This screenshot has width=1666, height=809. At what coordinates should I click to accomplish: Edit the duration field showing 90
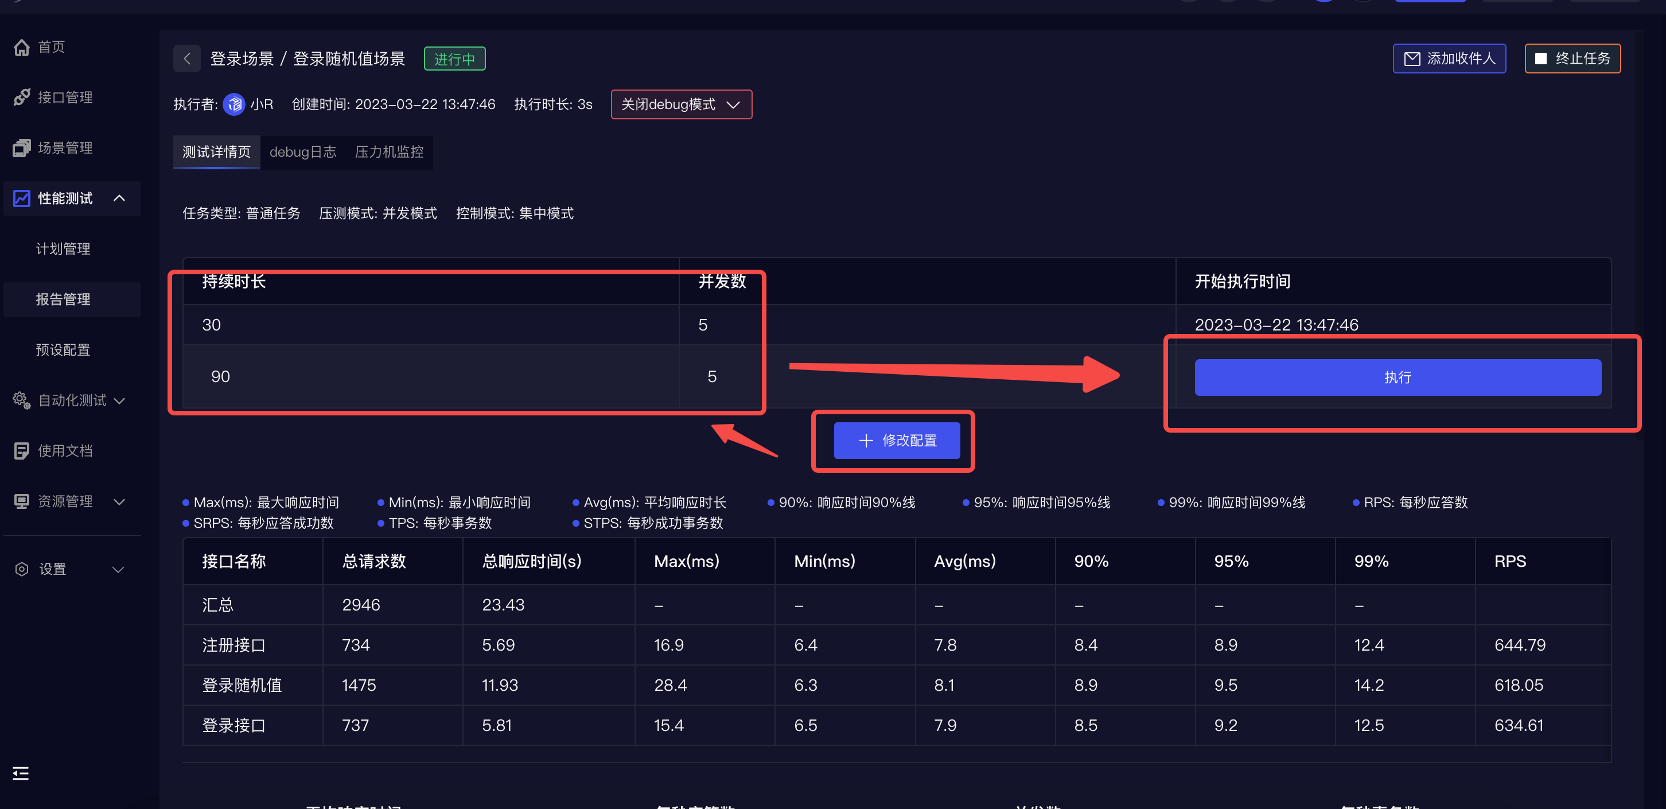[x=431, y=376]
